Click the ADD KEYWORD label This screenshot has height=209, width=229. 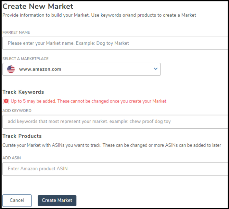(x=17, y=111)
